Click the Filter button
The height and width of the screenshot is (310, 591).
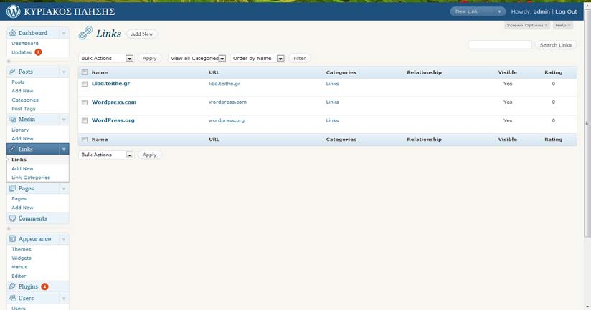[x=300, y=58]
